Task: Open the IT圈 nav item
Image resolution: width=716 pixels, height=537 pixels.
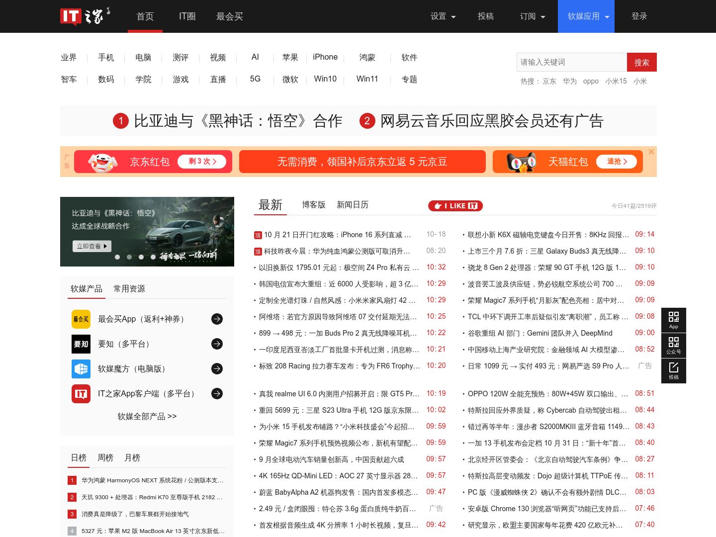Action: pyautogui.click(x=187, y=16)
